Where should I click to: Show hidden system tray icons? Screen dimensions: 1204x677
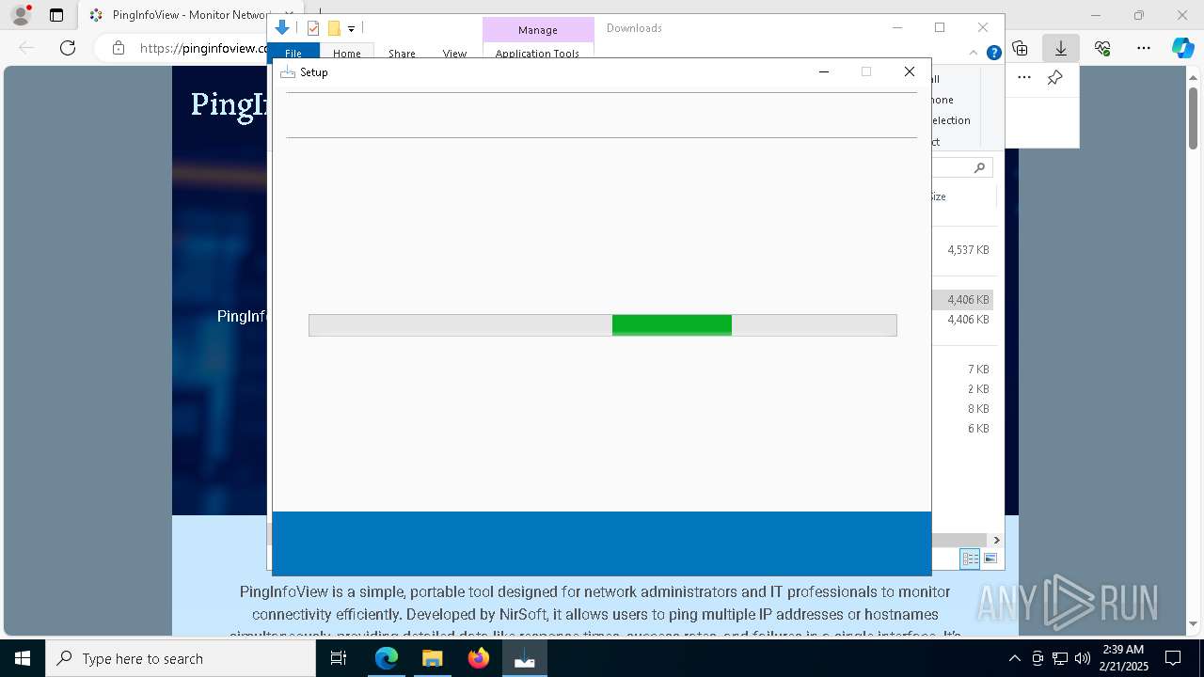[x=1014, y=658]
